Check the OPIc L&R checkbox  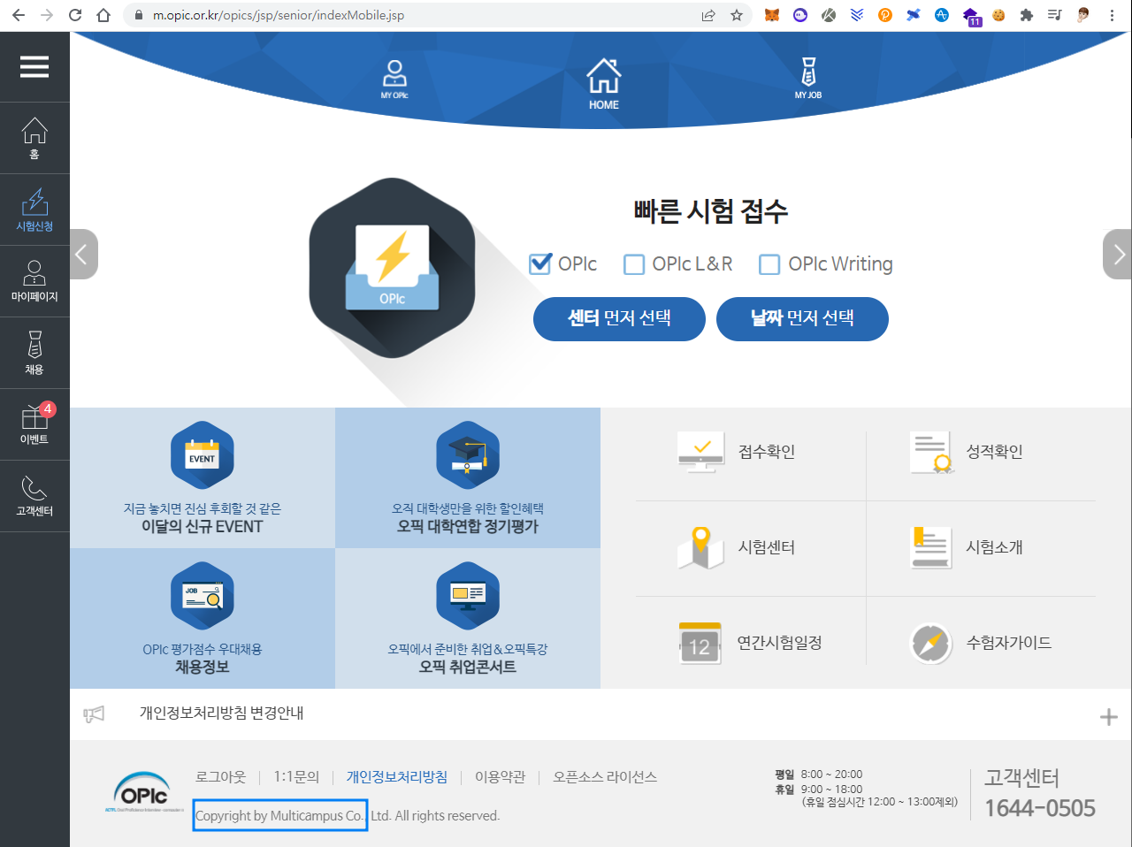(x=634, y=264)
